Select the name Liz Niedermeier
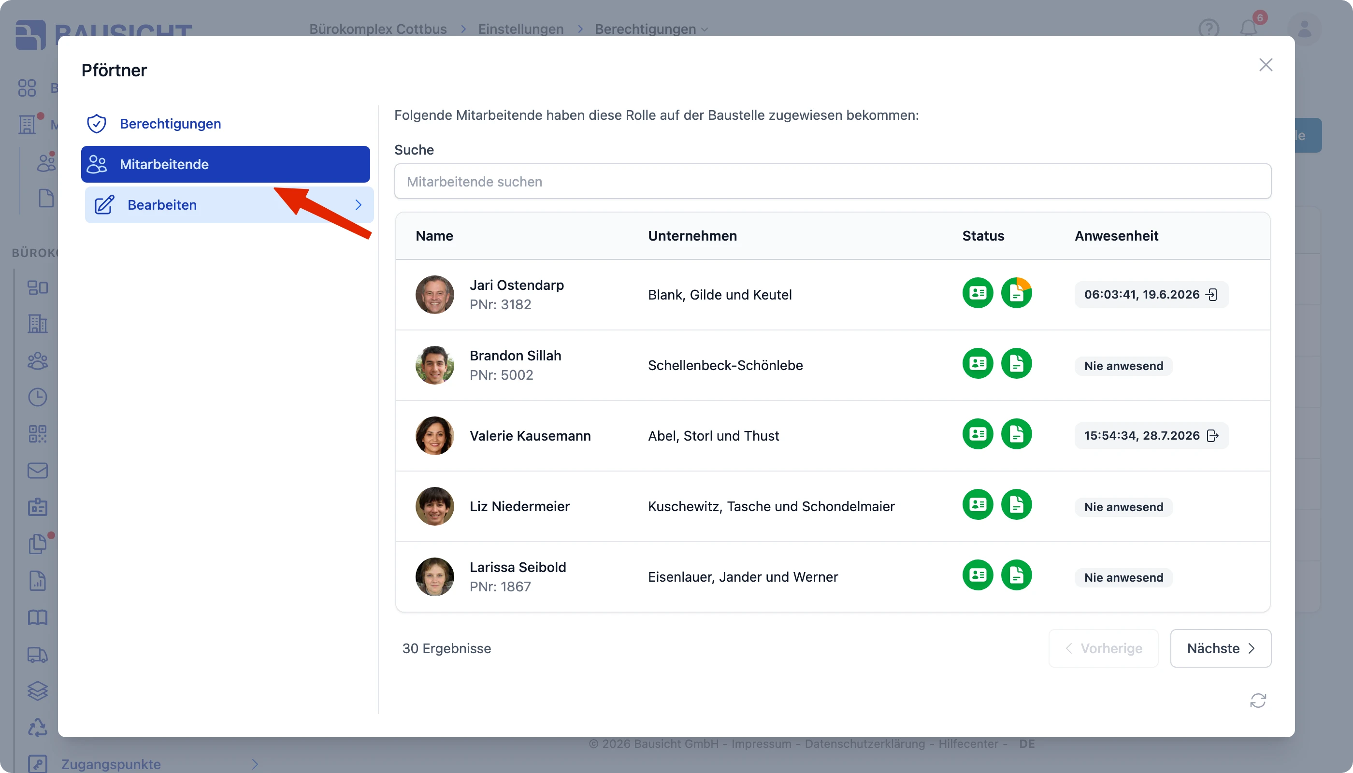Image resolution: width=1353 pixels, height=773 pixels. (519, 506)
